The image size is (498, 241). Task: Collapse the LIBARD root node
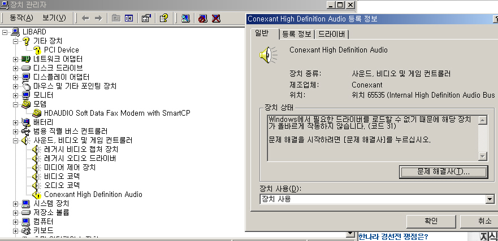5,32
